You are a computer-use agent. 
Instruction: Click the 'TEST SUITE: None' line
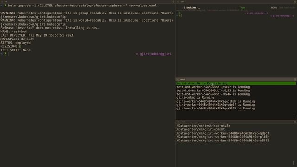pyautogui.click(x=15, y=50)
